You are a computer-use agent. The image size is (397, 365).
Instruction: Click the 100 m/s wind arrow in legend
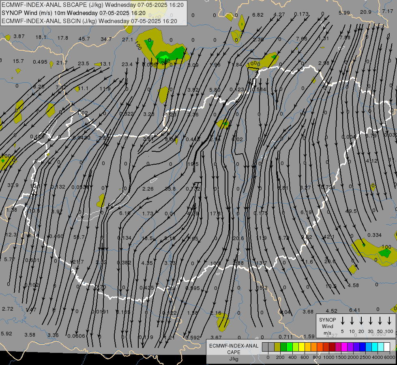pyautogui.click(x=389, y=321)
